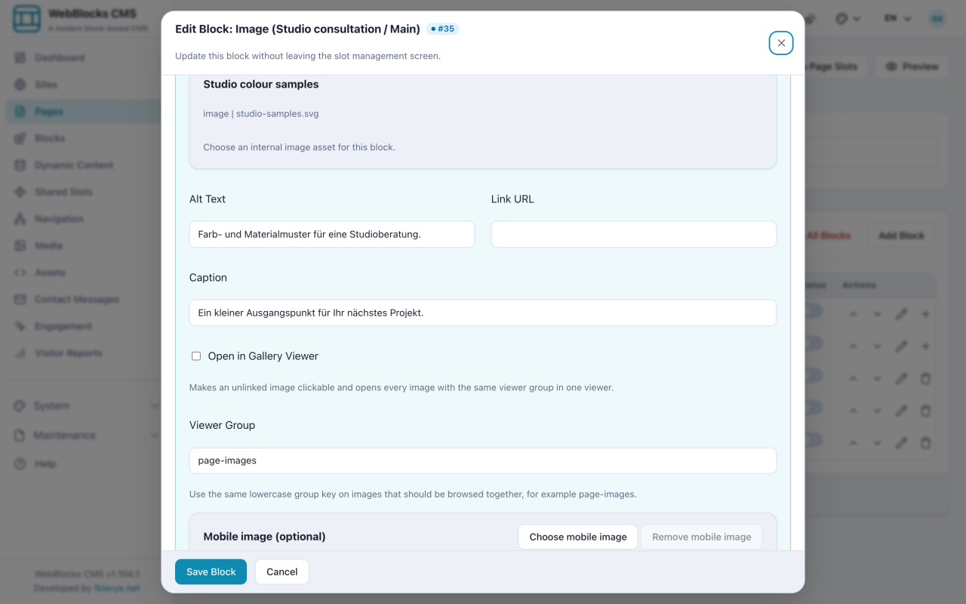The image size is (966, 604).
Task: Click the Caption input field
Action: coord(483,313)
